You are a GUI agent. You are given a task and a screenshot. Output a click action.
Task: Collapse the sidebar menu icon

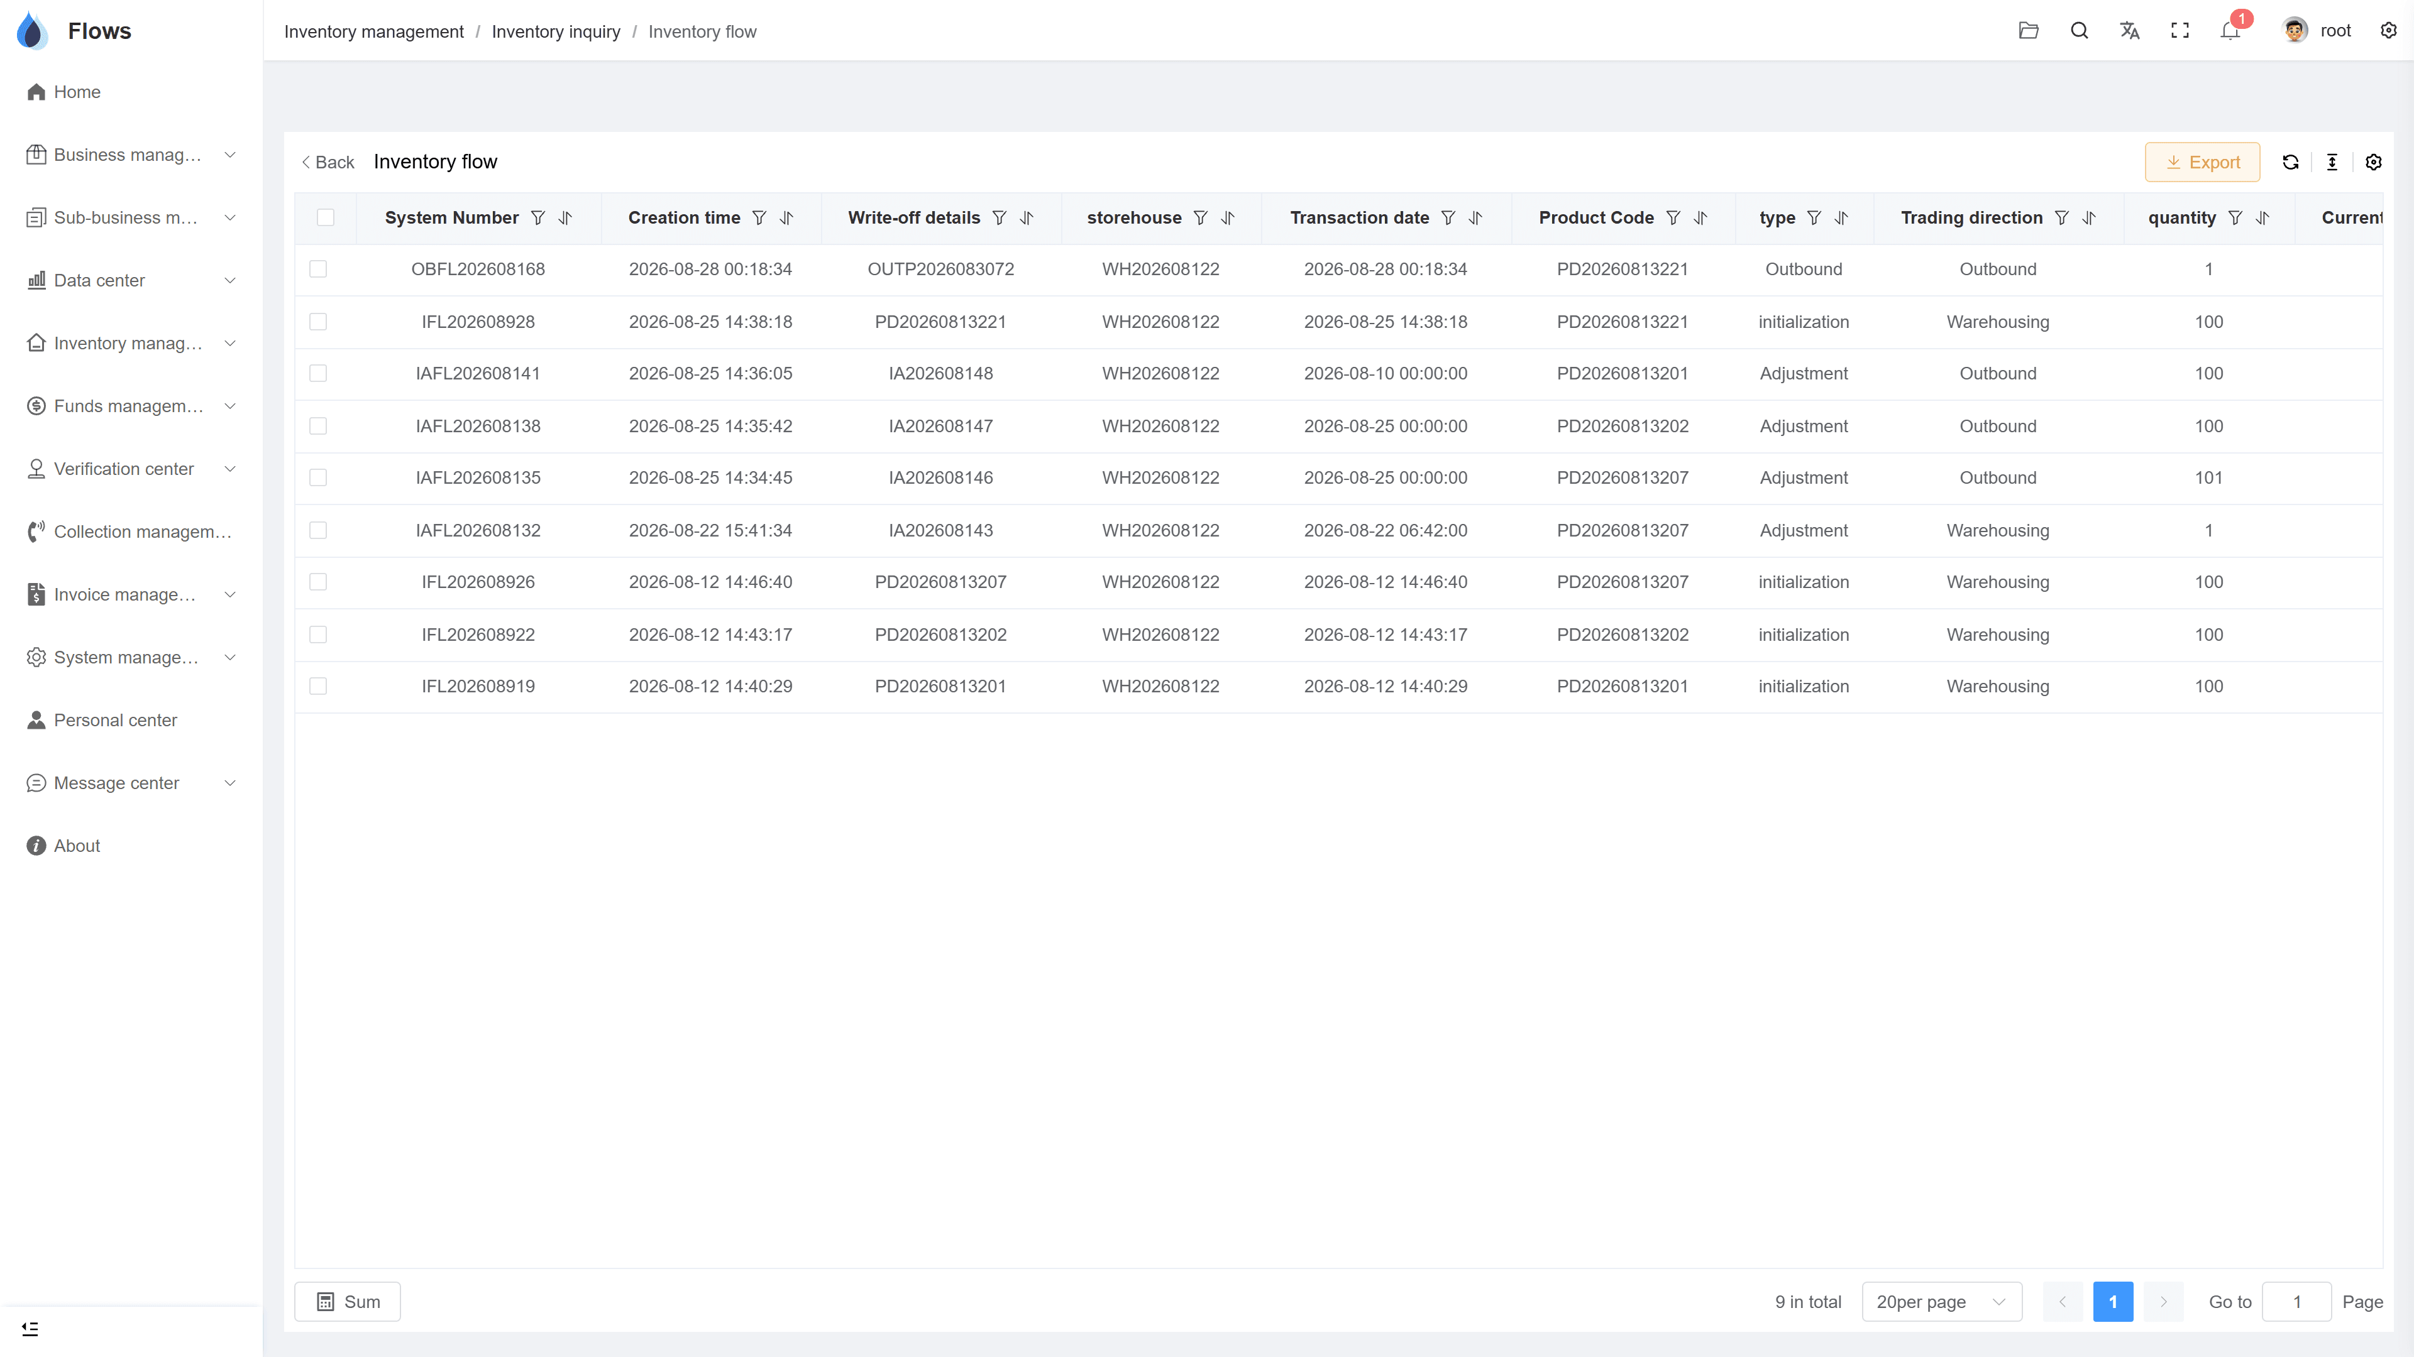pos(30,1329)
